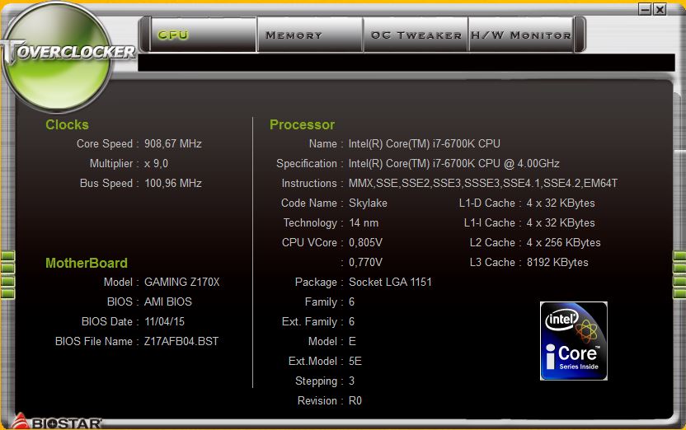Viewport: 686px width, 430px height.
Task: Select the Core Speed value 908,67 MHz
Action: (173, 144)
